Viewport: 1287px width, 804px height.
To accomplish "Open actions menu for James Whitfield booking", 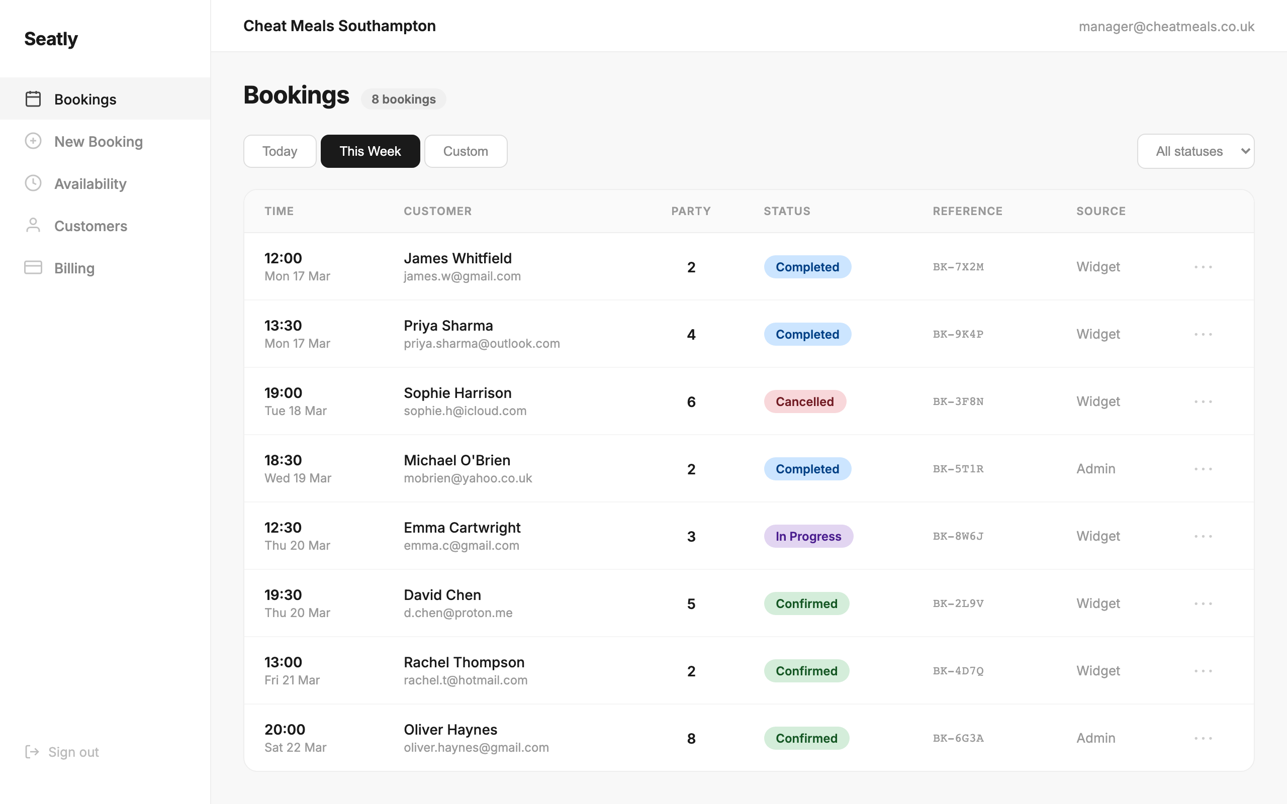I will (x=1204, y=266).
